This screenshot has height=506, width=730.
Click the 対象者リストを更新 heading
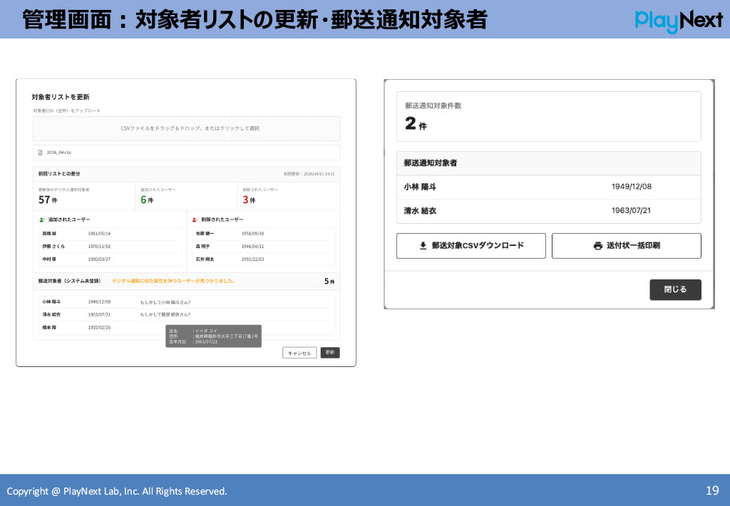(x=61, y=98)
